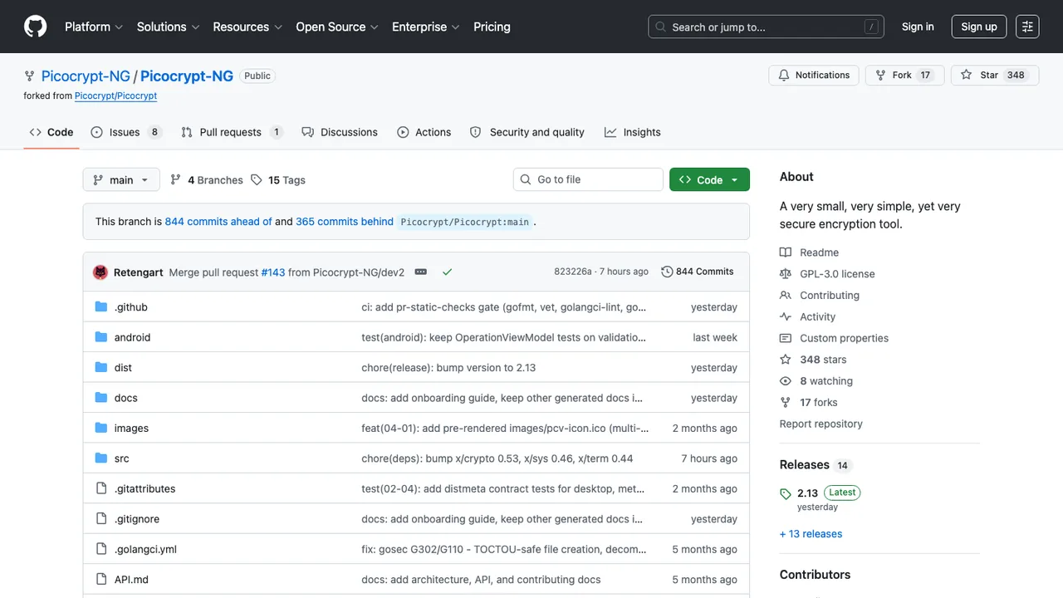View the 4 Branches link
The height and width of the screenshot is (598, 1063).
click(207, 179)
